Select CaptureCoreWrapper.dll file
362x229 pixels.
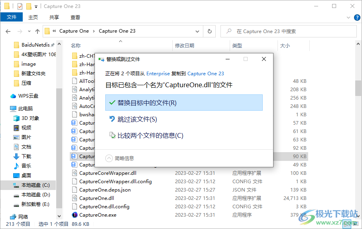click(x=108, y=173)
